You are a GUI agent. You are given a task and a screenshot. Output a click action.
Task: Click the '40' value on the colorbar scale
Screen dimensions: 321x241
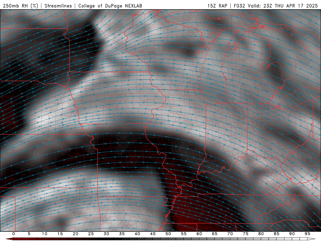tap(137, 234)
